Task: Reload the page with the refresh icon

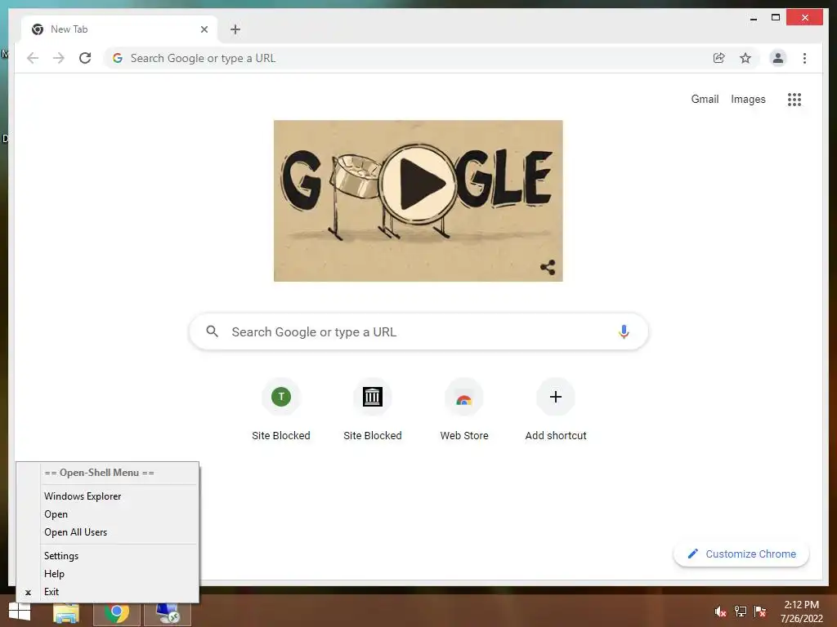Action: pyautogui.click(x=85, y=58)
